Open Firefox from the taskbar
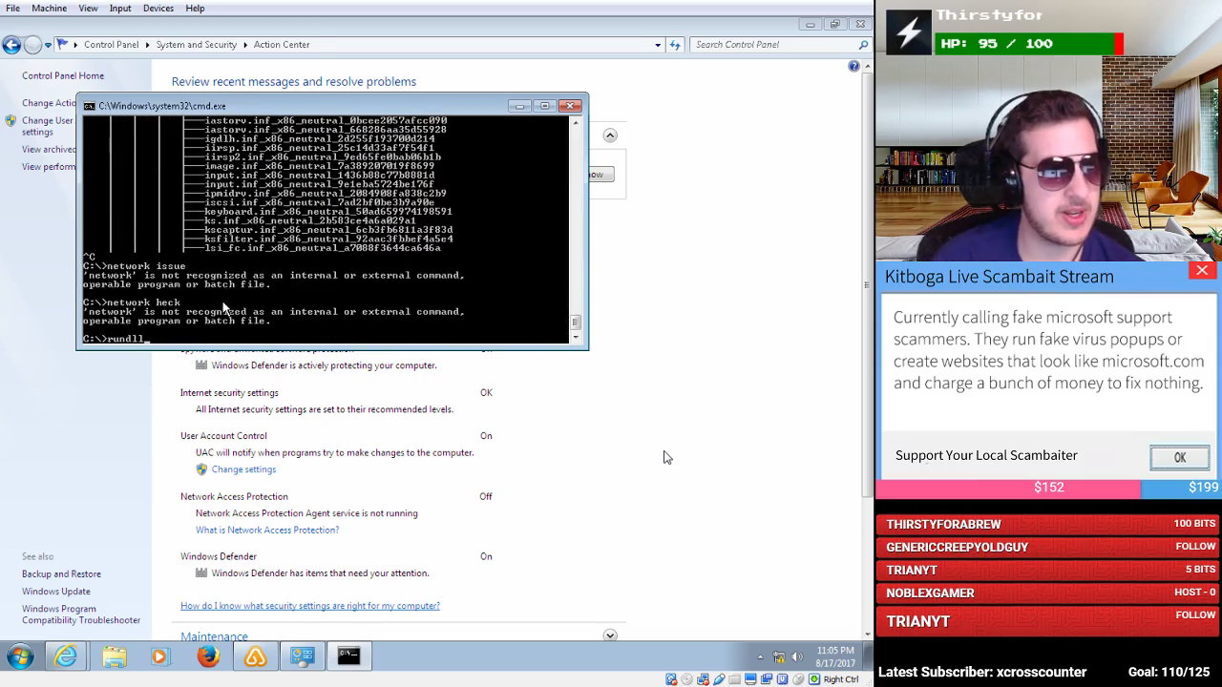The image size is (1222, 687). point(208,656)
